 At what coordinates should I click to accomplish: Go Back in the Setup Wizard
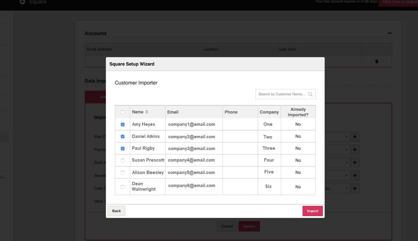click(x=116, y=211)
